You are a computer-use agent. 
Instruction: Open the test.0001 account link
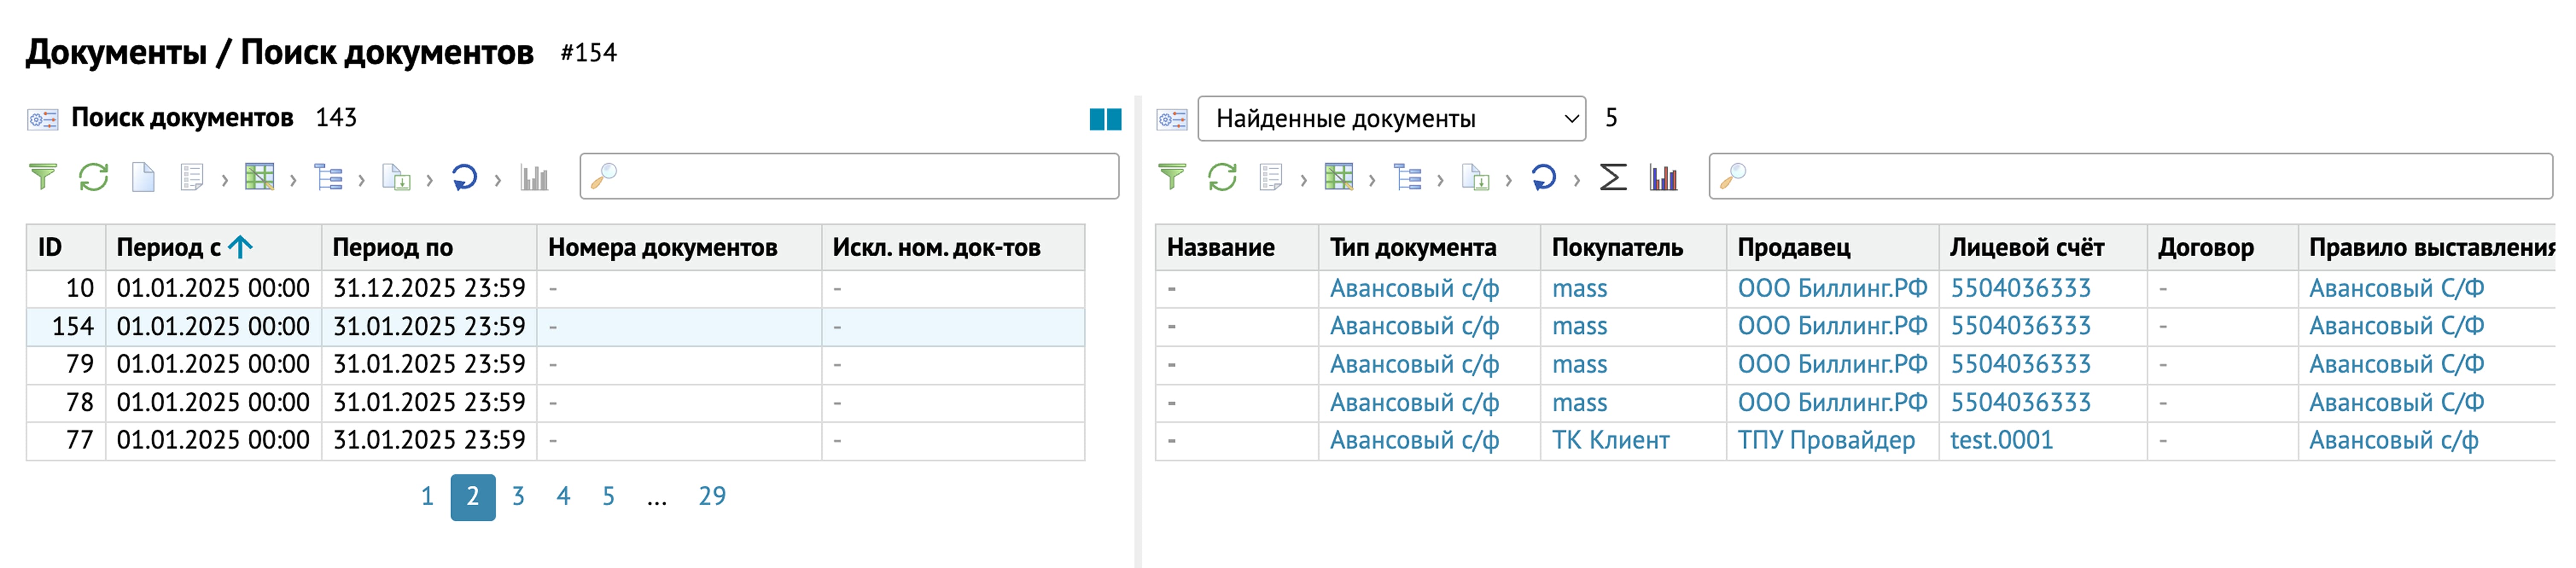coord(2001,440)
